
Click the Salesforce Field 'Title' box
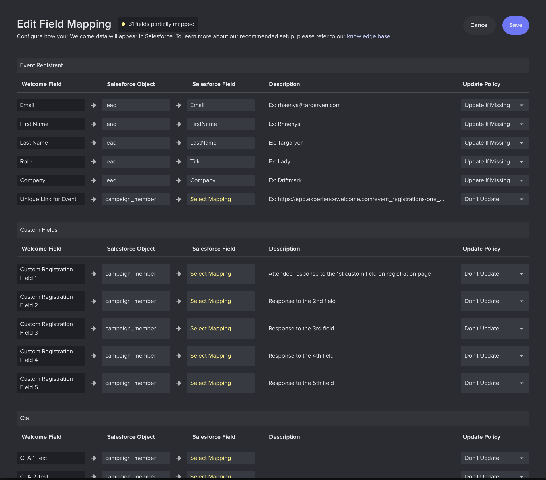tap(221, 162)
